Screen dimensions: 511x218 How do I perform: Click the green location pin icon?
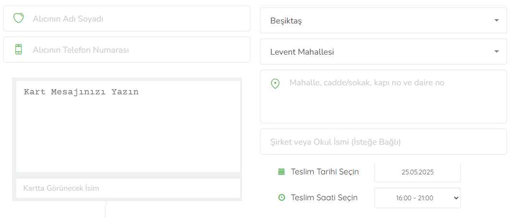[275, 83]
